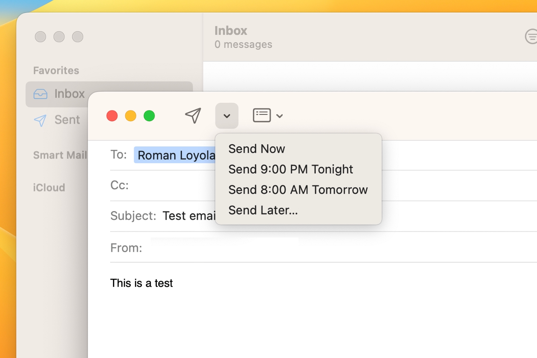Screen dimensions: 537x358
Task: Select the Inbox tray icon in sidebar
Action: (40, 94)
